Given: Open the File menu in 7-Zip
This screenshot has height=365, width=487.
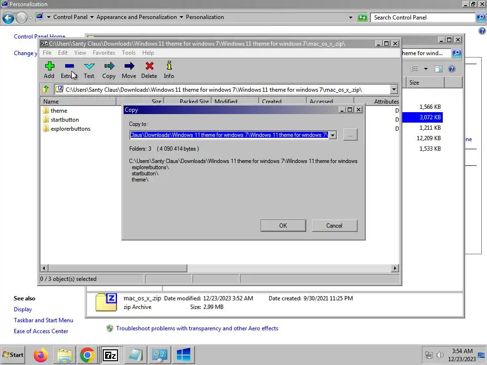Looking at the screenshot, I should pyautogui.click(x=47, y=53).
